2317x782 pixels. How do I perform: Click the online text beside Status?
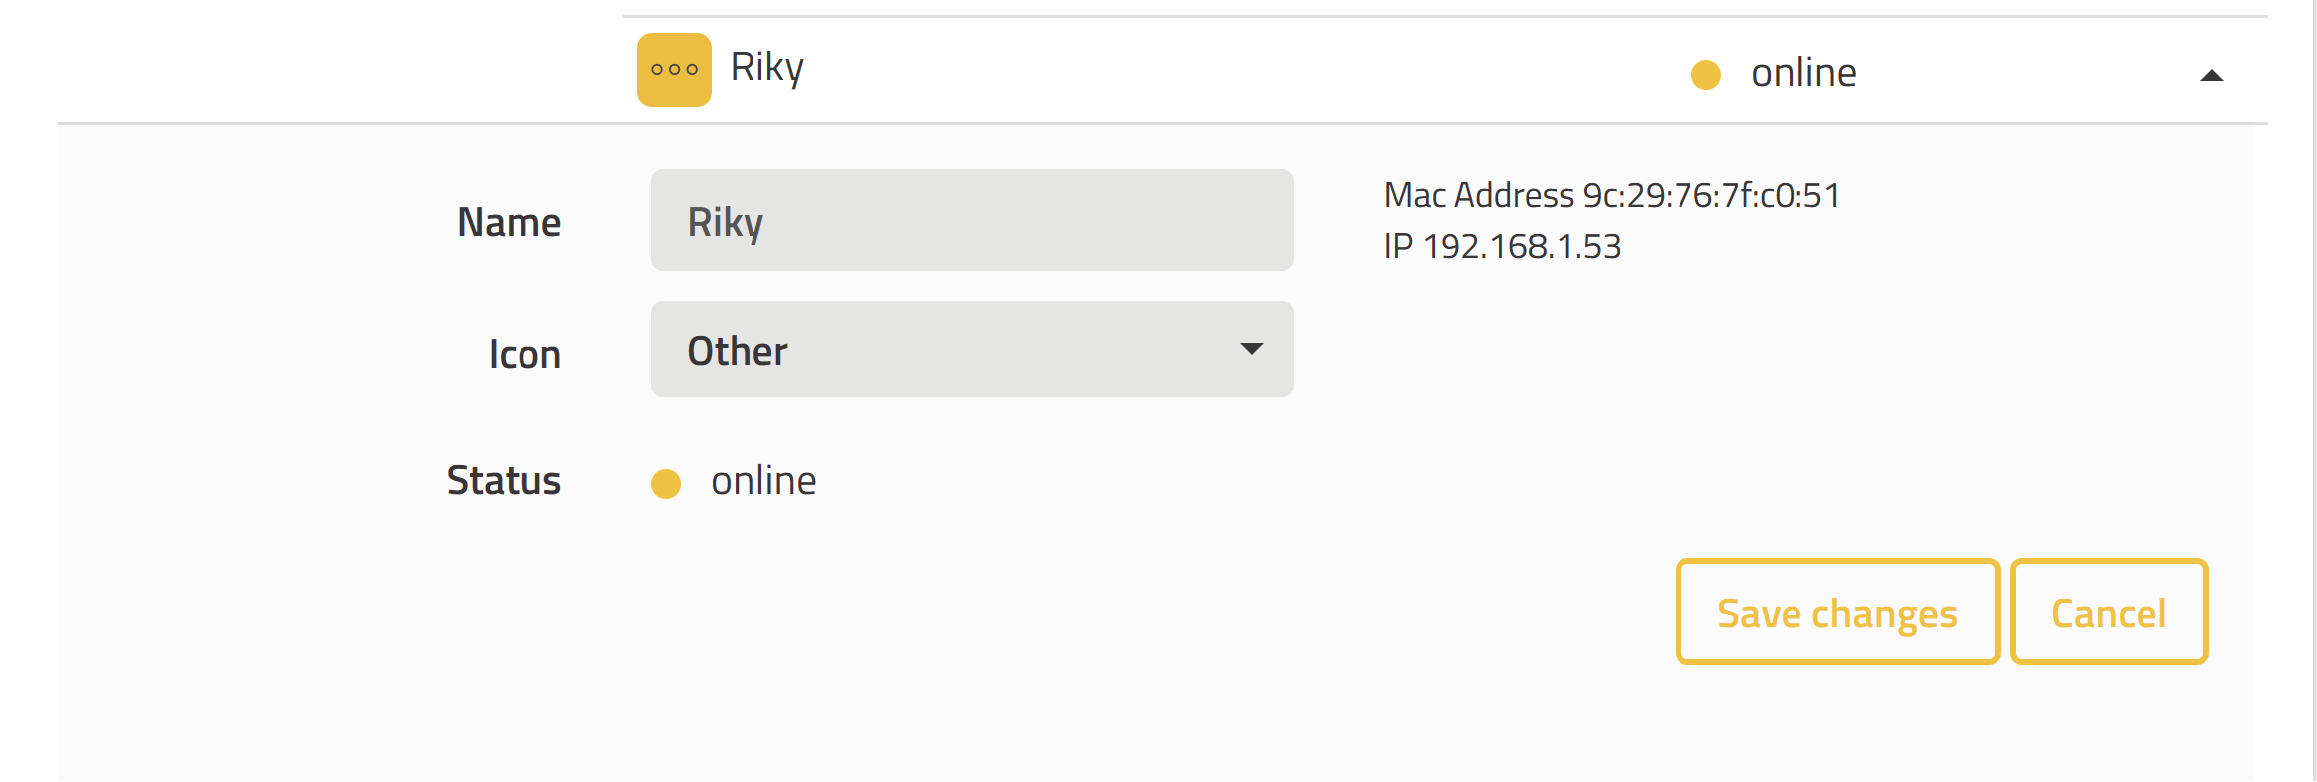763,481
